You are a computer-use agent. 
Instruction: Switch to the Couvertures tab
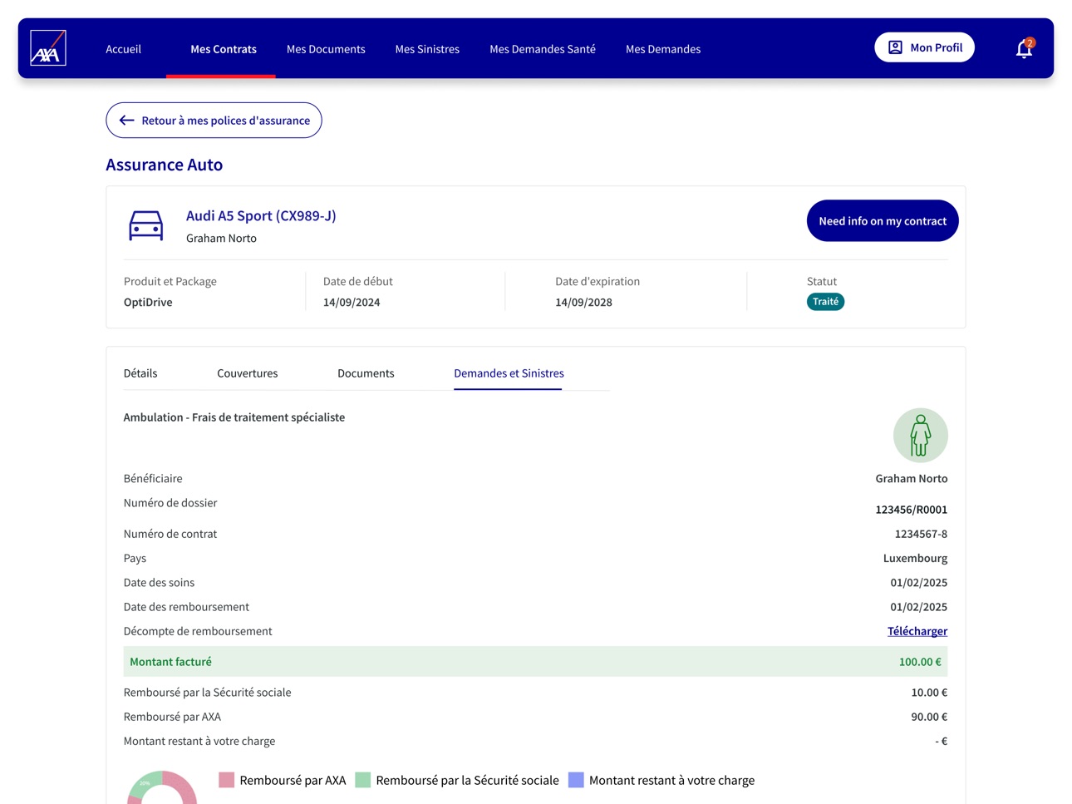(x=248, y=373)
